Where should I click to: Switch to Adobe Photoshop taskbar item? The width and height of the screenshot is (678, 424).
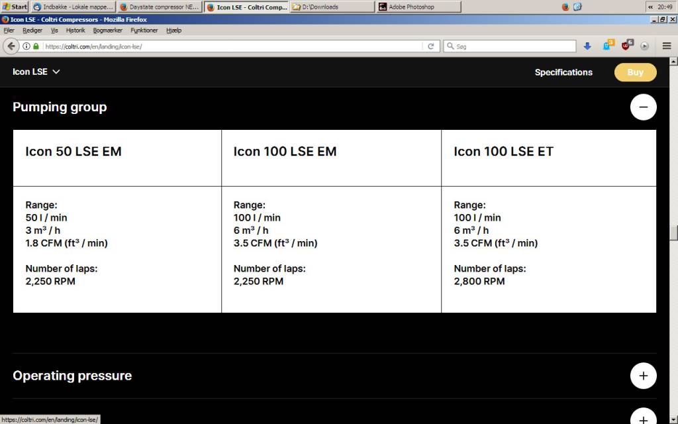[418, 7]
